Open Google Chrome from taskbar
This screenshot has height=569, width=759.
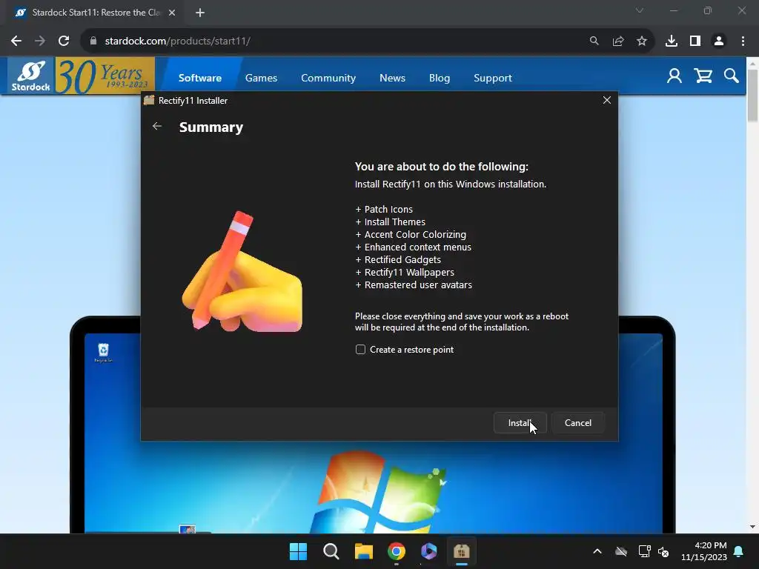397,551
